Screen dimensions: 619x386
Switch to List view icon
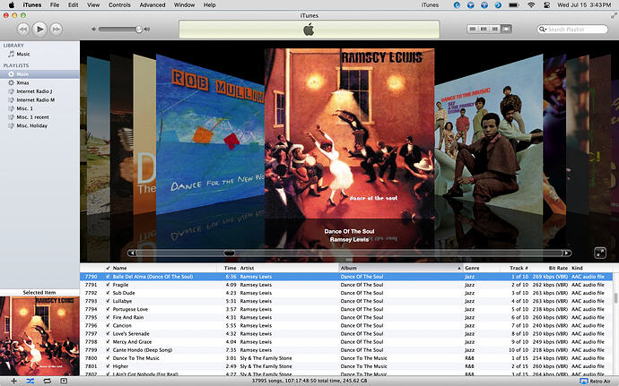(473, 29)
